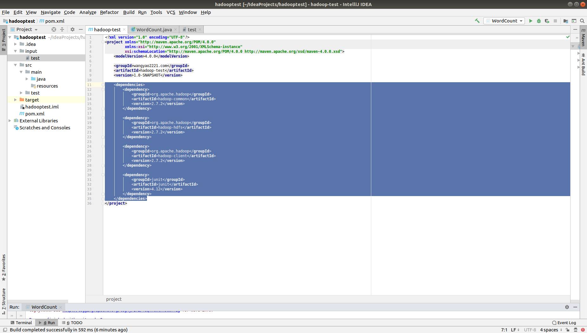Collapse the src folder in Project tree
Viewport: 587px width, 333px height.
point(15,65)
